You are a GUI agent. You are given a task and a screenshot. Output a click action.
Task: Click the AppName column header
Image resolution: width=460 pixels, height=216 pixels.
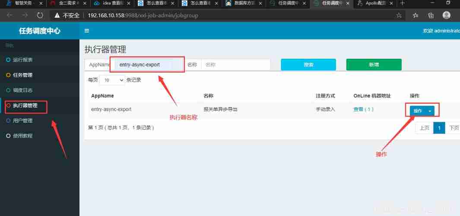coord(102,96)
